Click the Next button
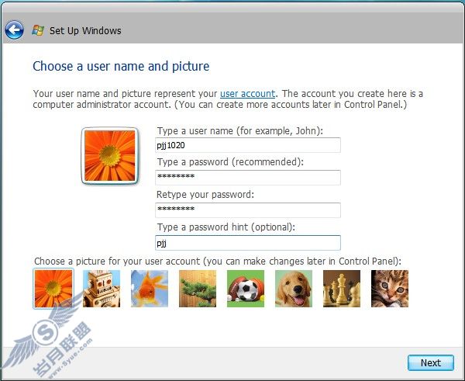 click(x=431, y=362)
